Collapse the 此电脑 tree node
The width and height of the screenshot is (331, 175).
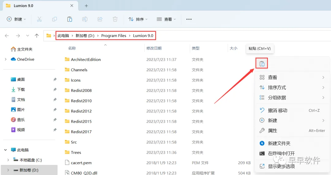(6, 150)
